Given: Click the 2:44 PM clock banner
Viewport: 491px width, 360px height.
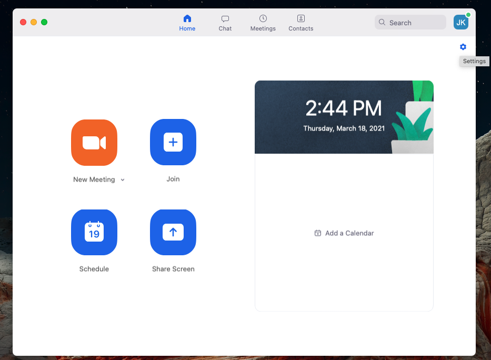Looking at the screenshot, I should pos(344,117).
